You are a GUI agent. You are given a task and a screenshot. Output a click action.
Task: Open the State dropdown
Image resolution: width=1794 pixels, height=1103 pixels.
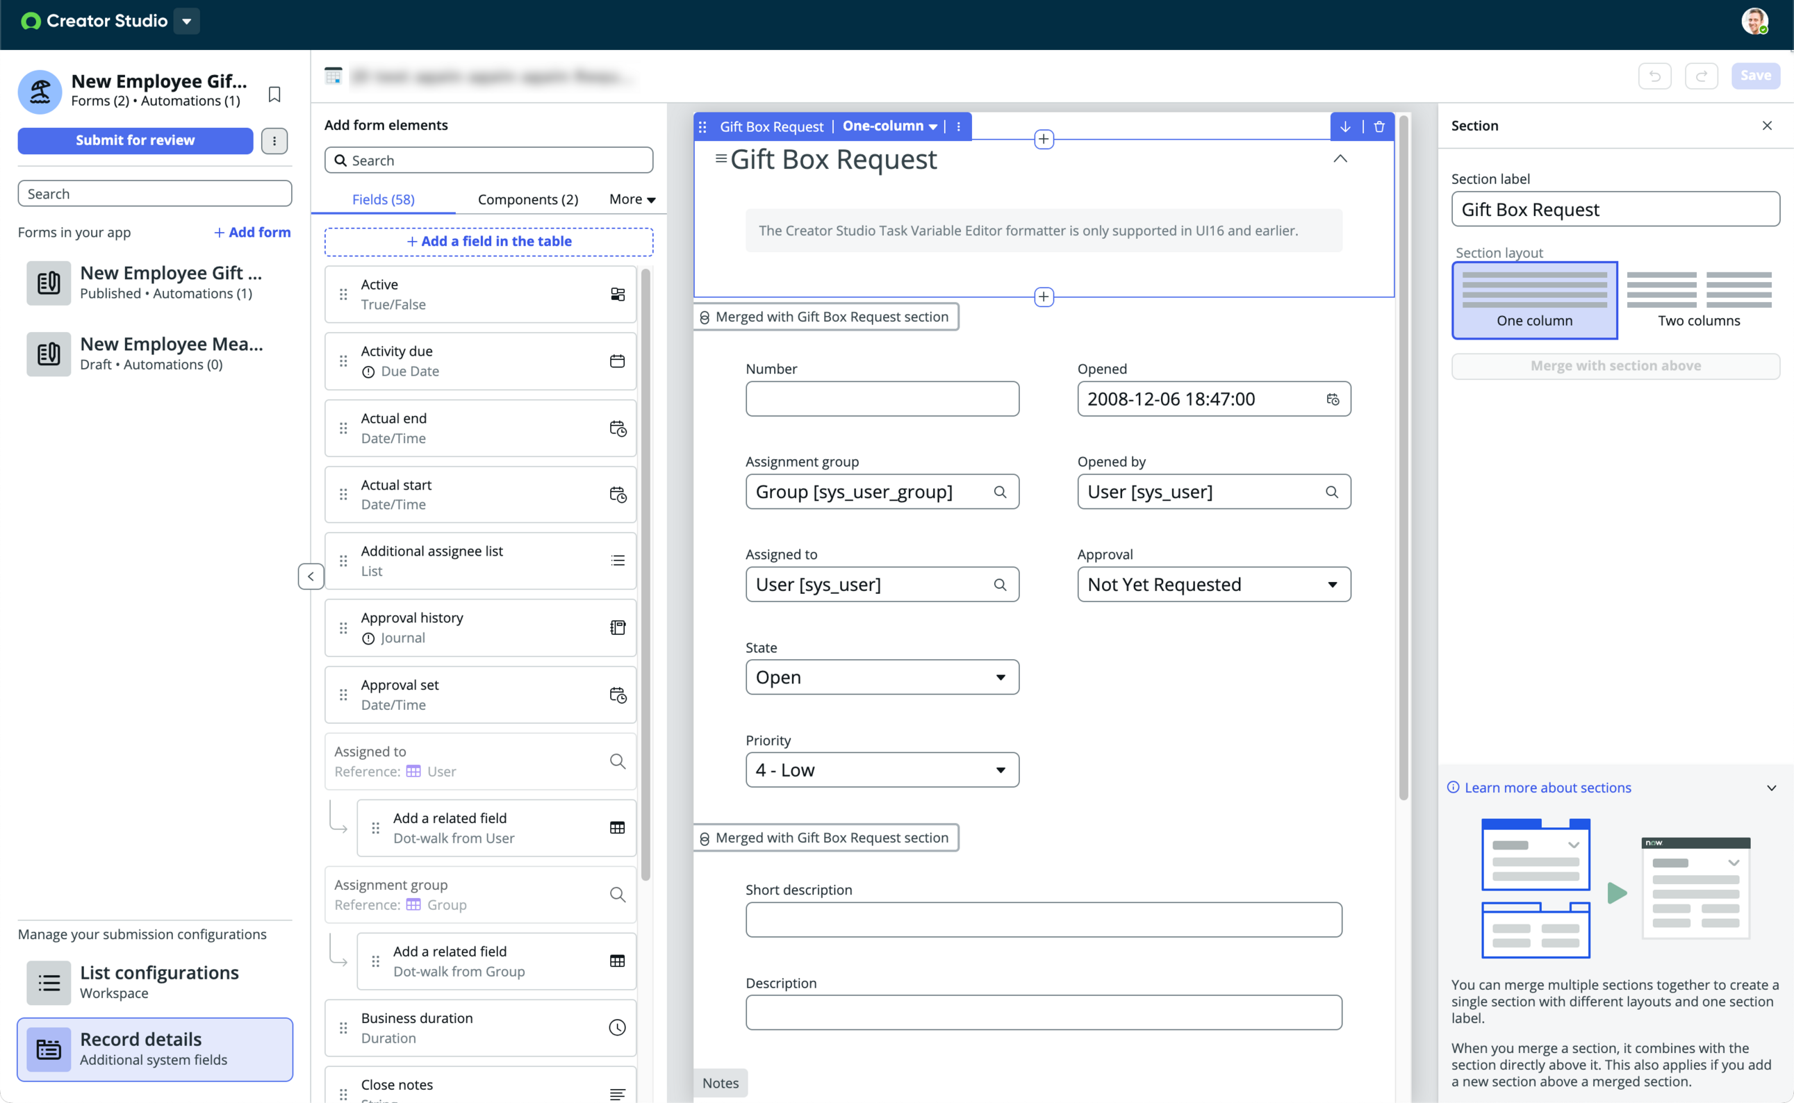(882, 677)
